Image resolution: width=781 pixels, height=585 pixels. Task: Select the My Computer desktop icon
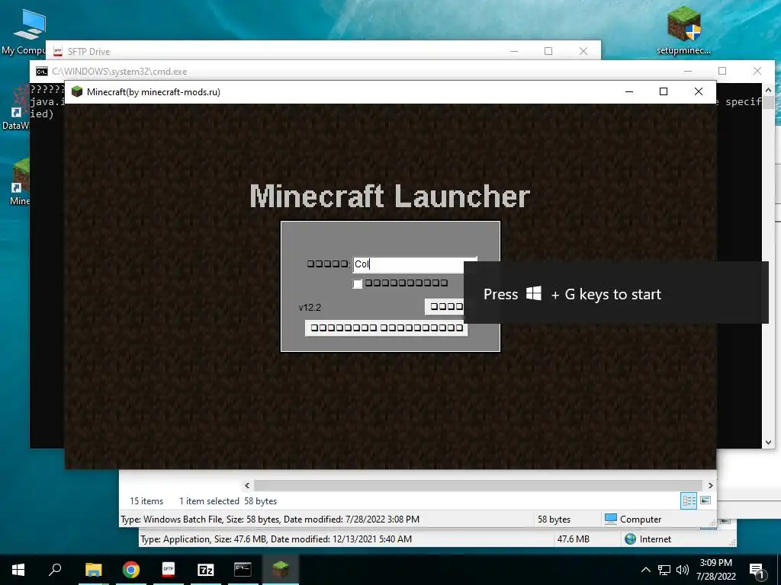point(24,30)
